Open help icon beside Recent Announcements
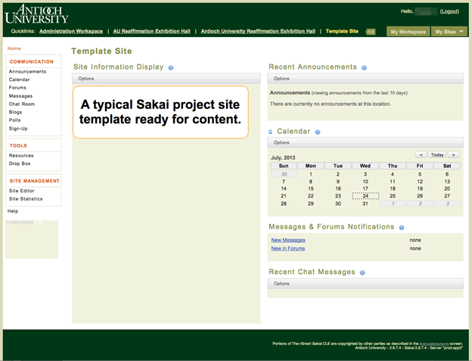This screenshot has width=472, height=361. pos(364,68)
